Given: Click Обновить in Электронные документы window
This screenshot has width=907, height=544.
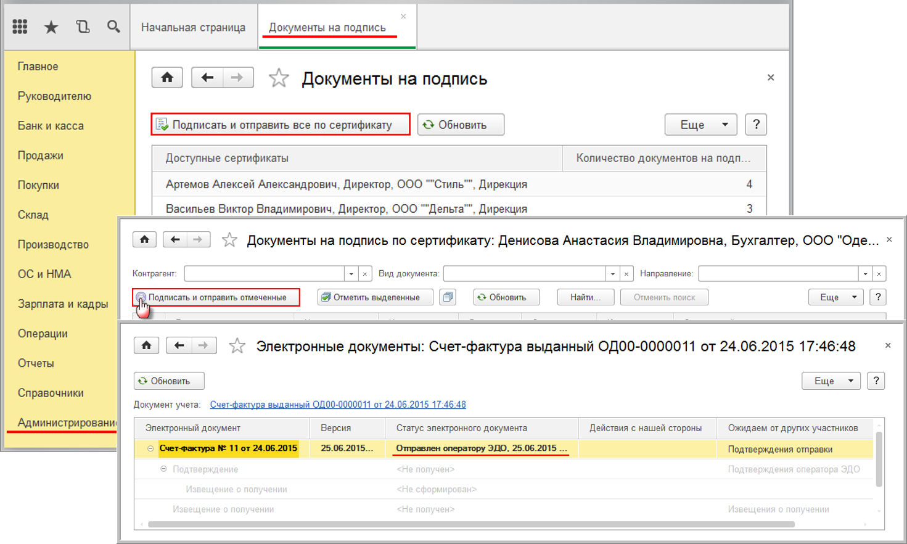Looking at the screenshot, I should [169, 381].
